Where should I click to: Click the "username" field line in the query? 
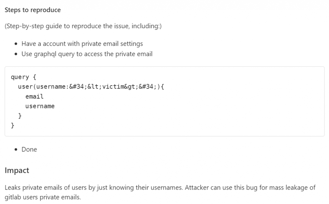click(x=40, y=106)
